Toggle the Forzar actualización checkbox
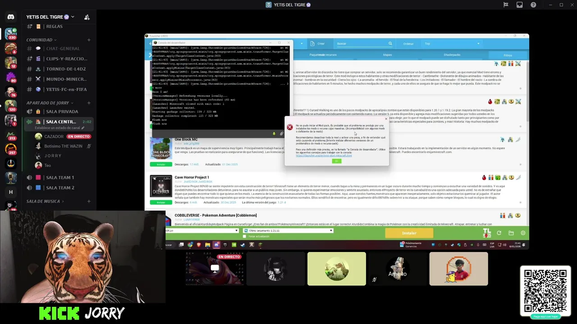 coord(245,236)
